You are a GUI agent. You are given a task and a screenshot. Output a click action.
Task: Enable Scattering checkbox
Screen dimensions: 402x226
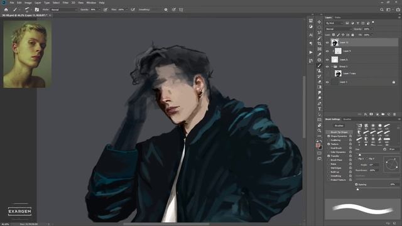[329, 140]
